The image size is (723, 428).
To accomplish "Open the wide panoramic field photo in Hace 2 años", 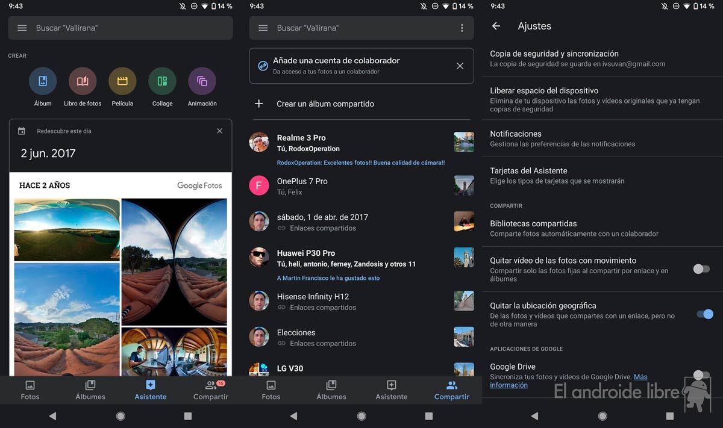I will tap(67, 229).
